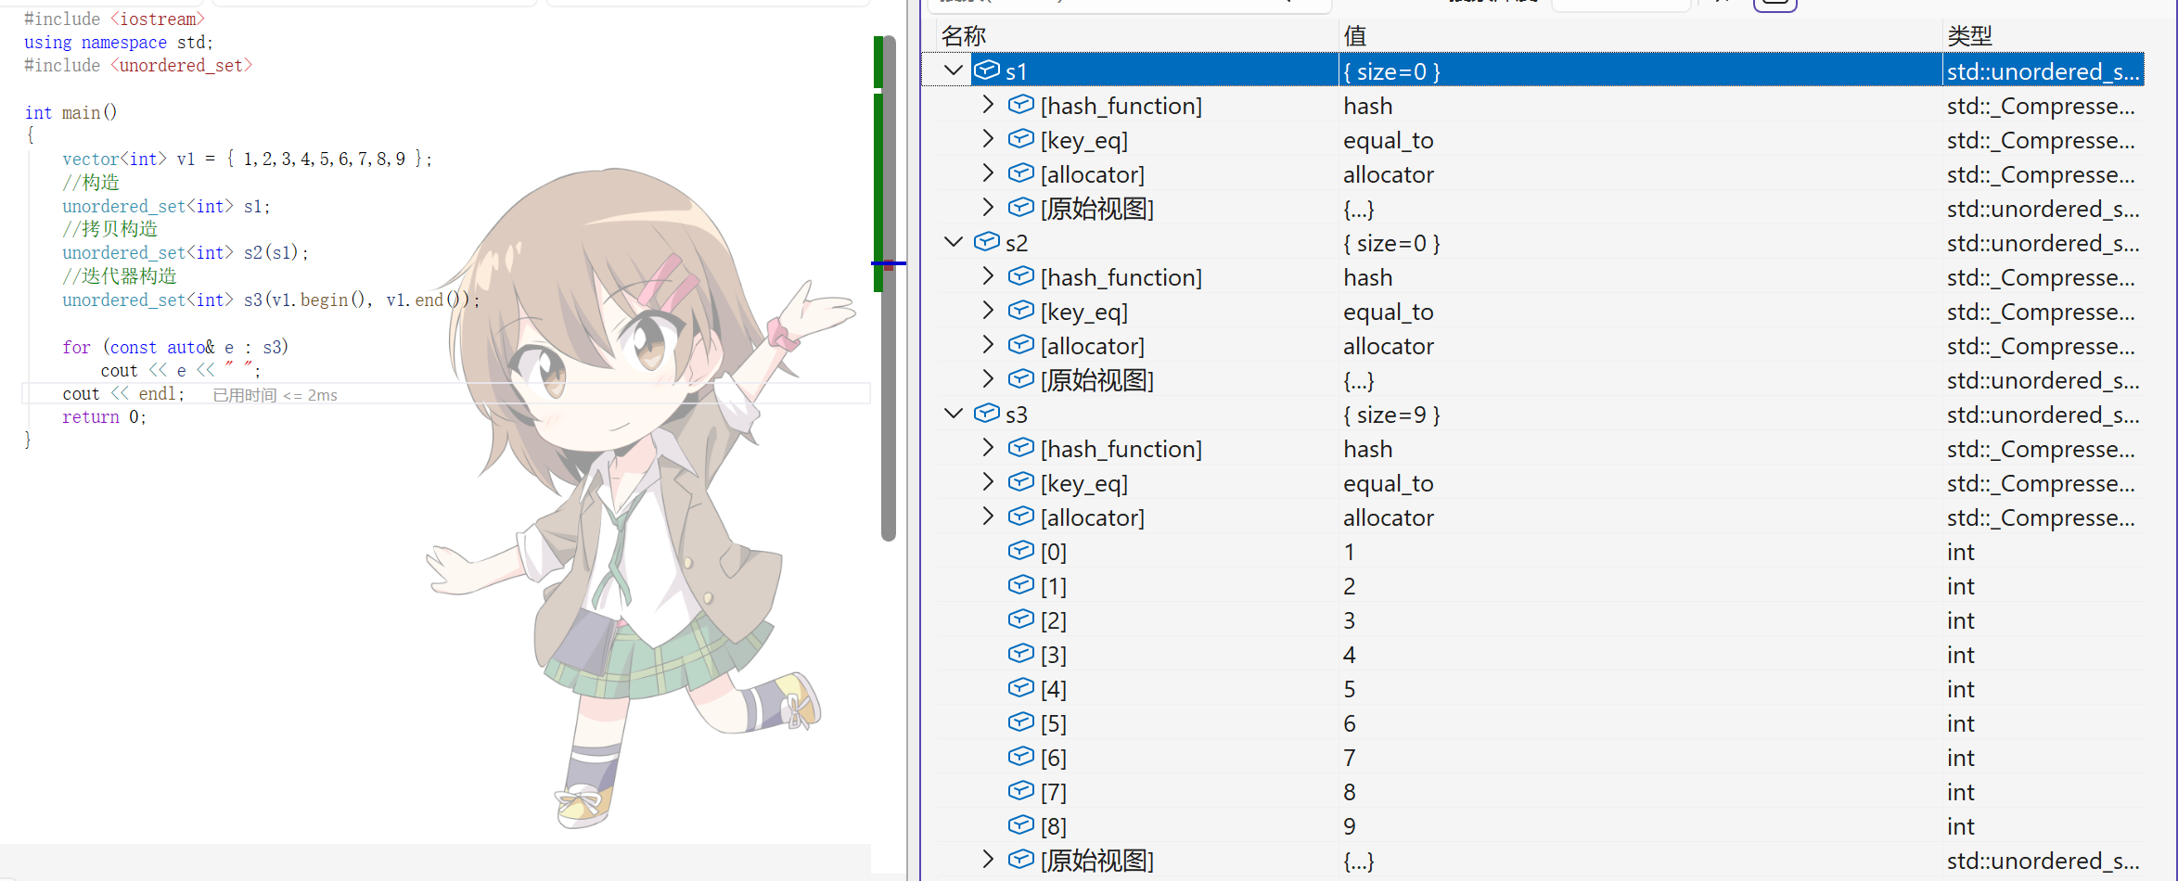Click cube icon of s3 element [4]
2178x881 pixels.
[x=1021, y=688]
